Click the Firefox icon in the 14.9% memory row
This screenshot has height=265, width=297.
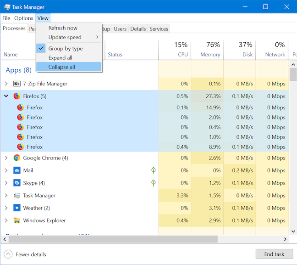21,107
